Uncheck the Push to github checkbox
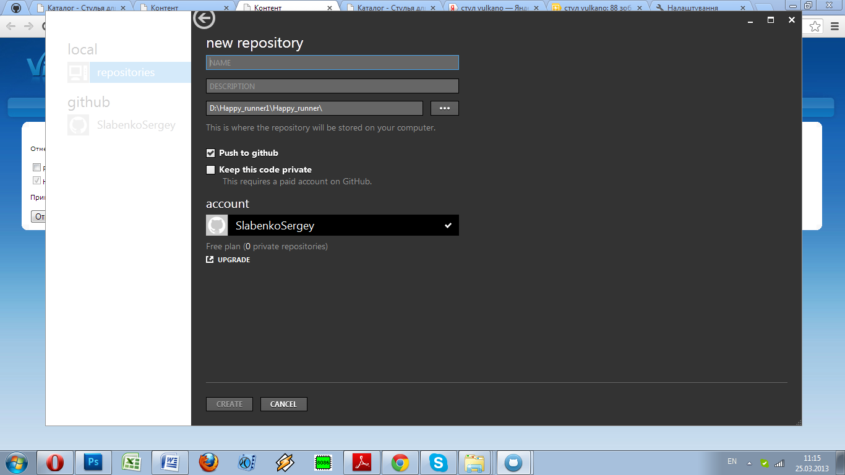 [x=210, y=153]
